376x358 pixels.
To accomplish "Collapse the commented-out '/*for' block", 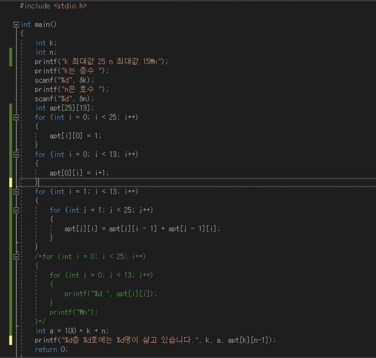I will pyautogui.click(x=16, y=257).
